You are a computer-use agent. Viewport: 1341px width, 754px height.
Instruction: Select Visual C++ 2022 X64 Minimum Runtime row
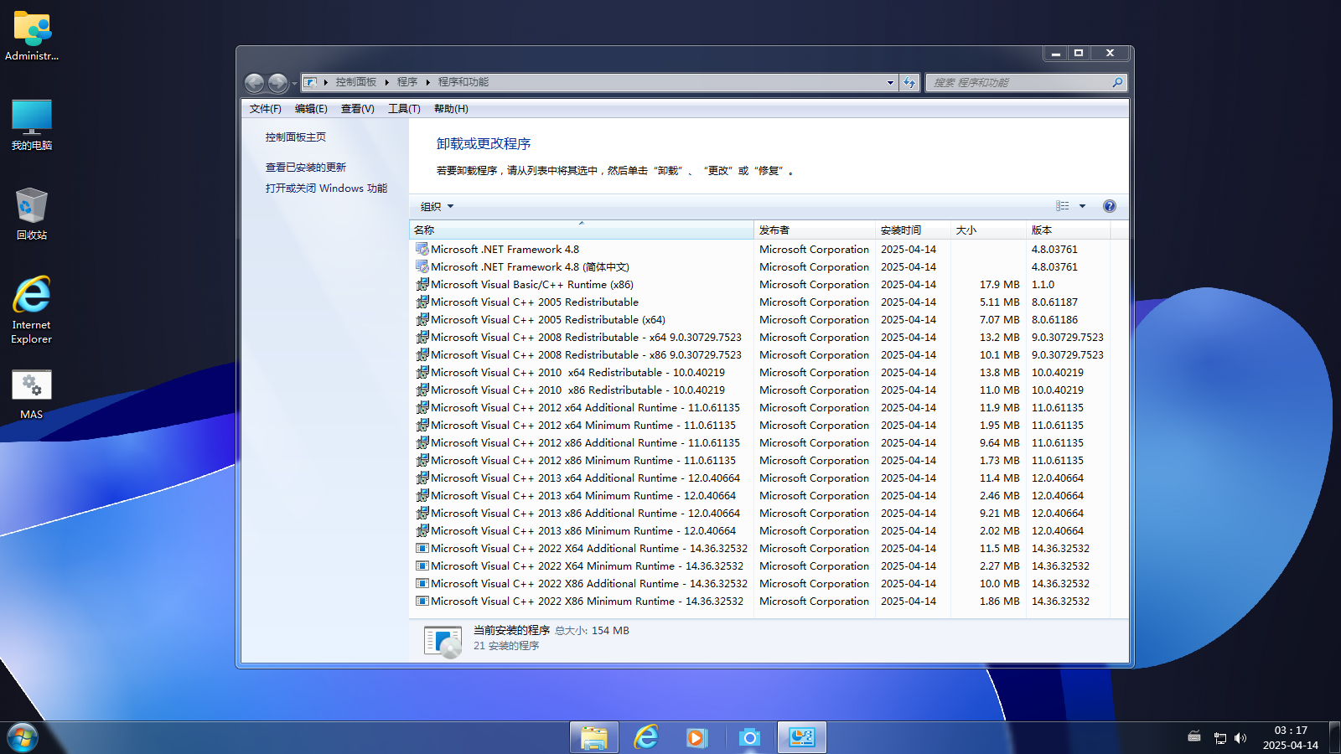760,565
